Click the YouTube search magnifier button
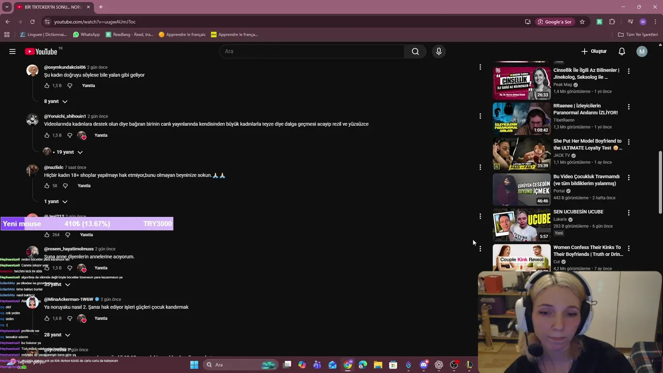The image size is (663, 373). (415, 51)
